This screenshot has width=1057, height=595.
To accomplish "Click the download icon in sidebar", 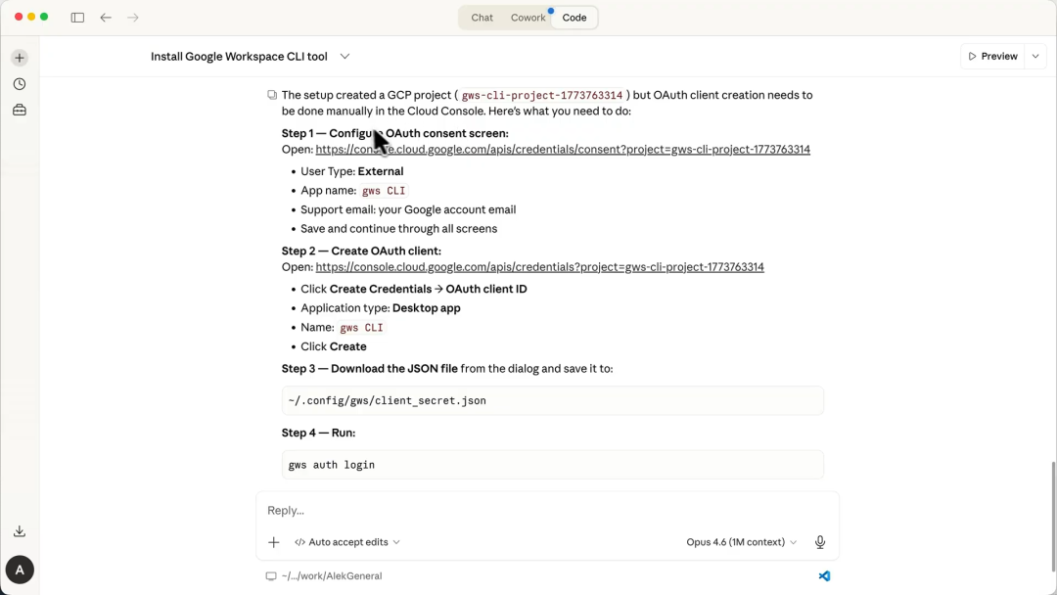I will (x=20, y=531).
